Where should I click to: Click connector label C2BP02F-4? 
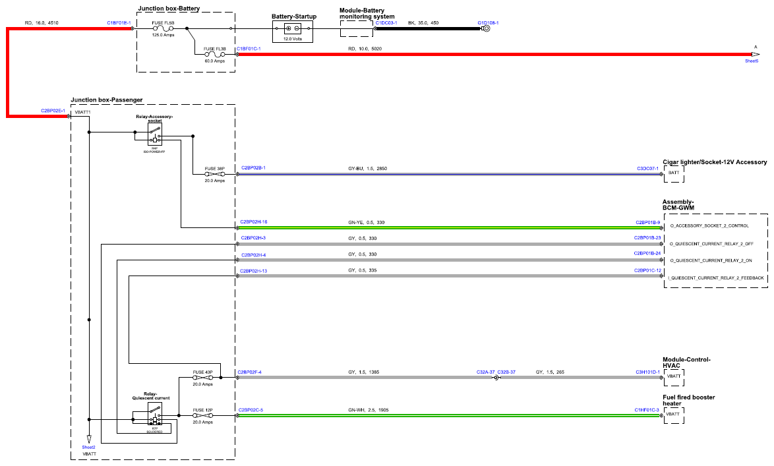click(x=250, y=372)
